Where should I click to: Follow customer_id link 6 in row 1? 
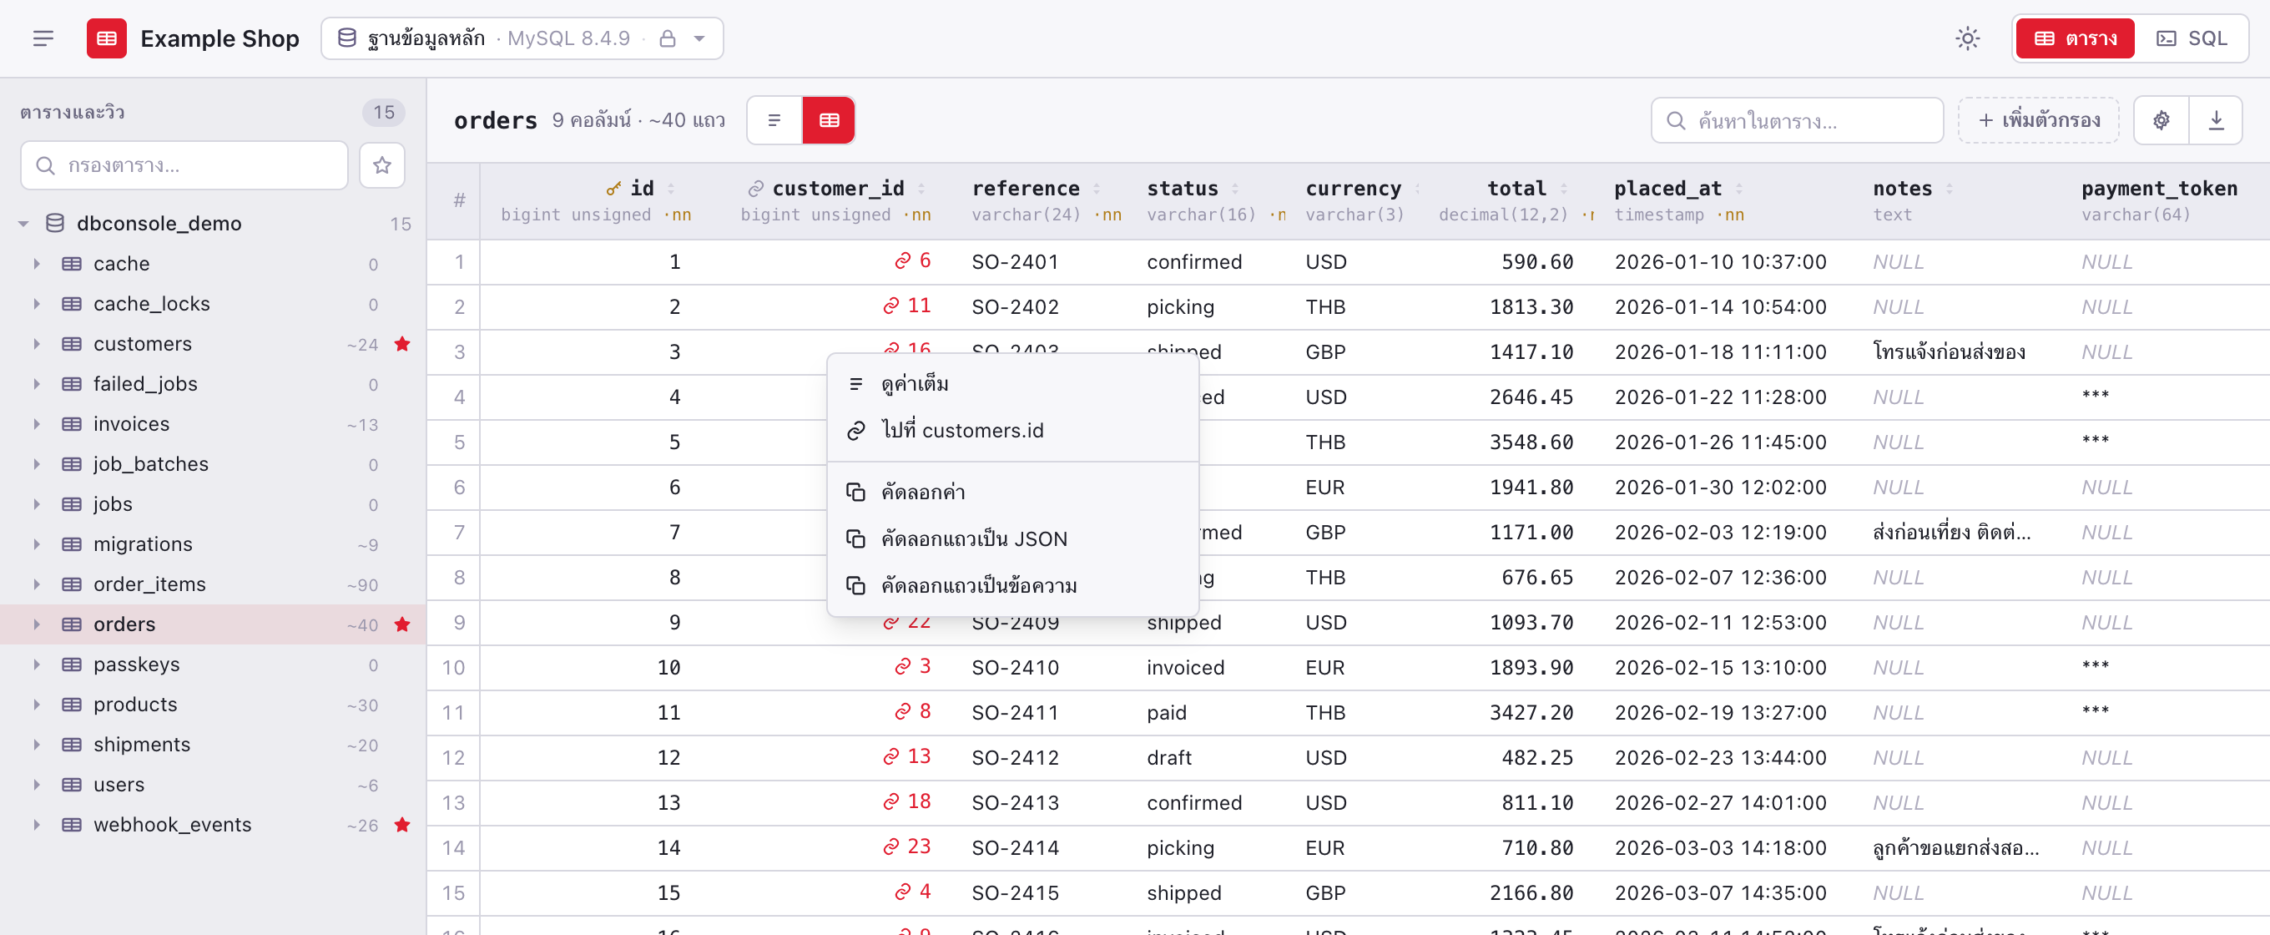click(913, 260)
